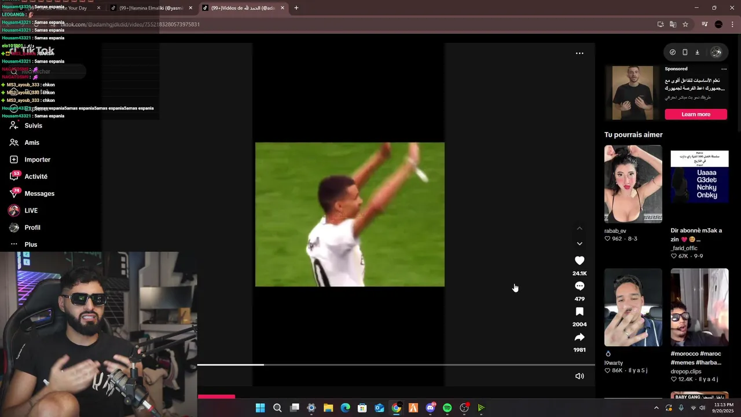
Task: Click 'Tu pourrais aimer' heading
Action: [633, 135]
